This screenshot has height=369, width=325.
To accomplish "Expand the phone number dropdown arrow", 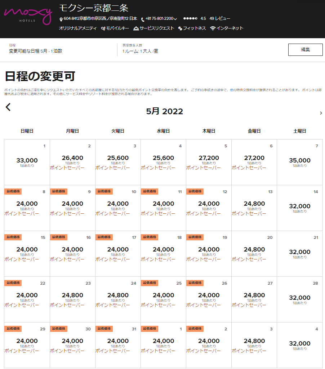I will (175, 19).
